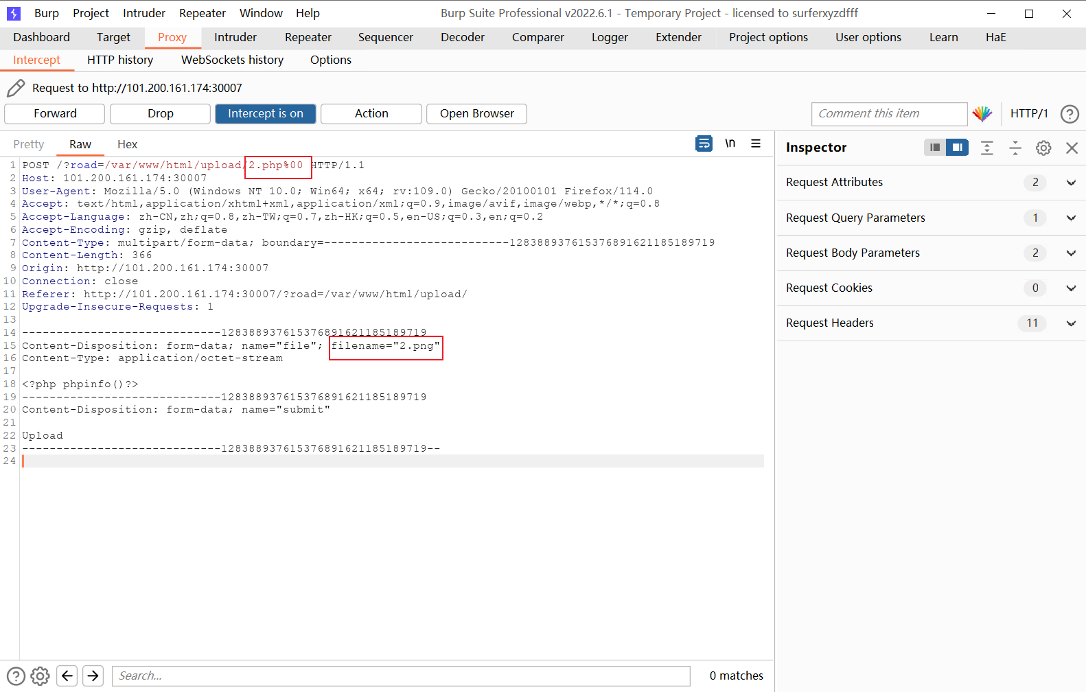Open the Window menu
This screenshot has height=692, width=1086.
click(x=261, y=13)
